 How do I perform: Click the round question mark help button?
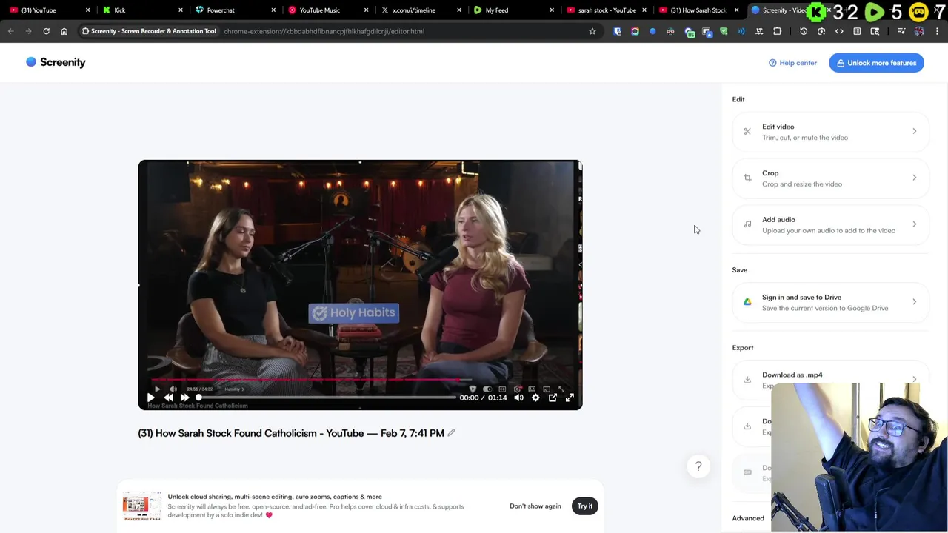click(698, 466)
